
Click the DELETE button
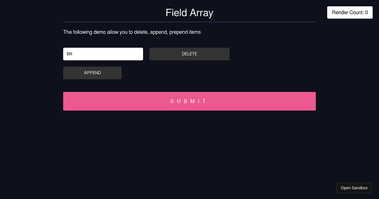pyautogui.click(x=189, y=54)
